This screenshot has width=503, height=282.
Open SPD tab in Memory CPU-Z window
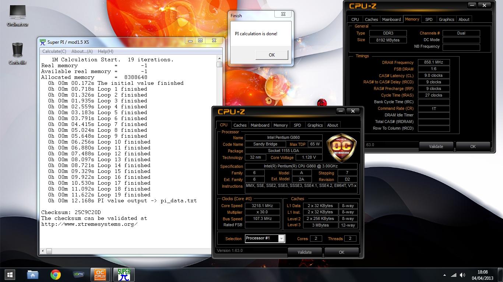point(429,19)
